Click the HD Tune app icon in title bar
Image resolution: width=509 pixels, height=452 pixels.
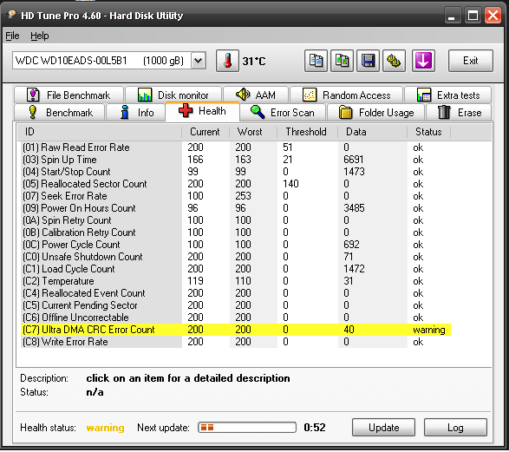11,15
